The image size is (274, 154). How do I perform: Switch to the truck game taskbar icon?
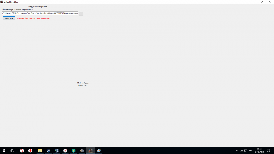click(x=82, y=150)
